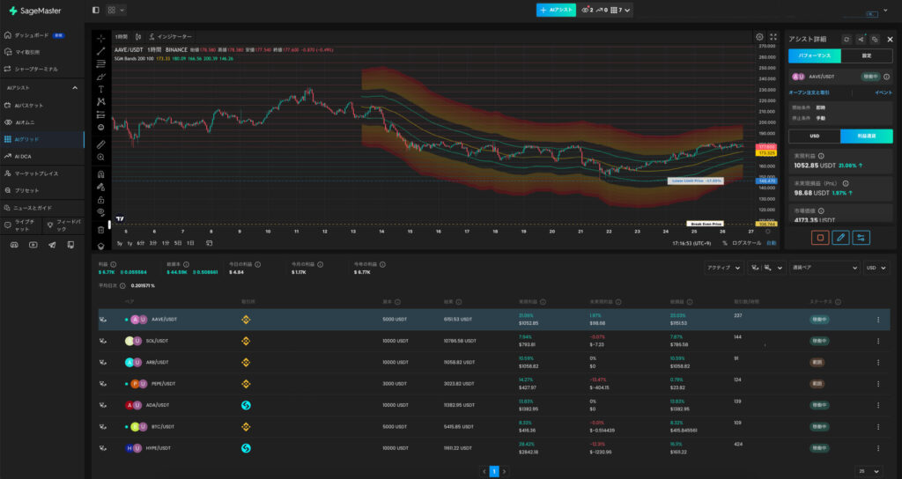902x479 pixels.
Task: Select the text annotation tool
Action: click(101, 89)
